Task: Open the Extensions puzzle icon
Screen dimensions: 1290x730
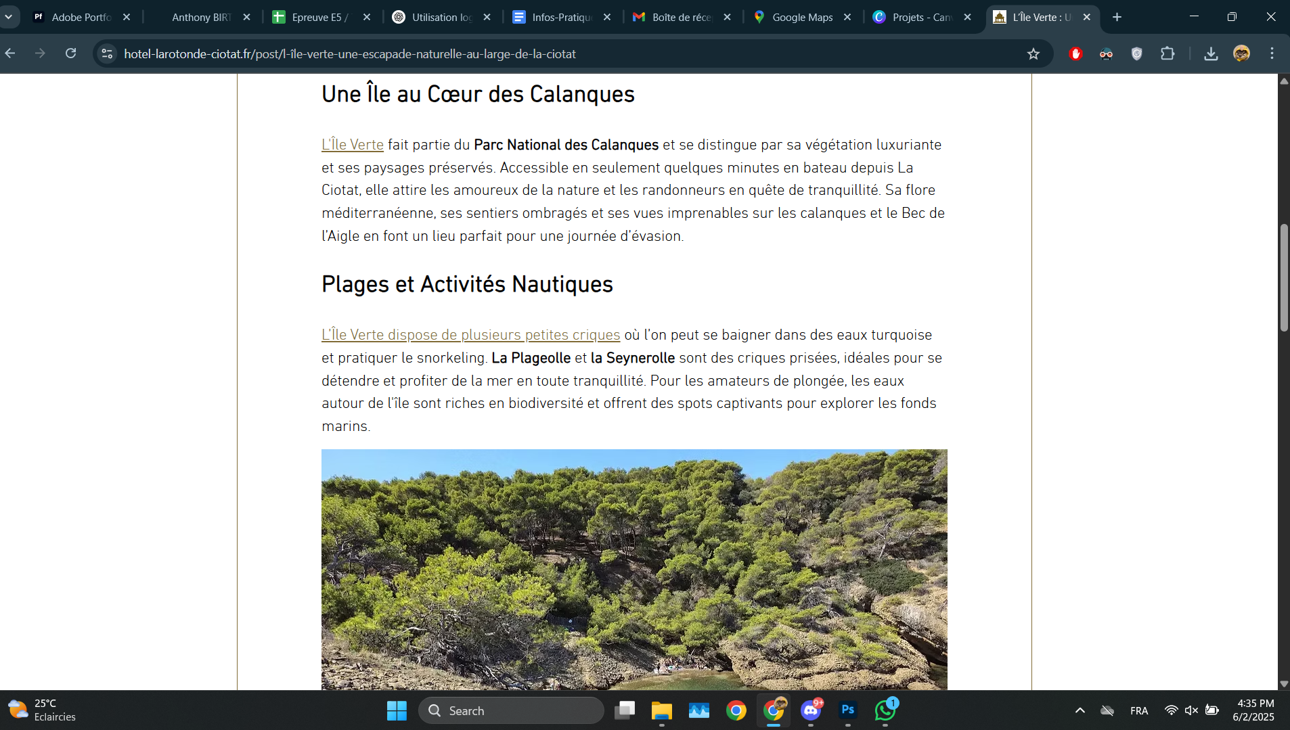Action: click(1167, 54)
